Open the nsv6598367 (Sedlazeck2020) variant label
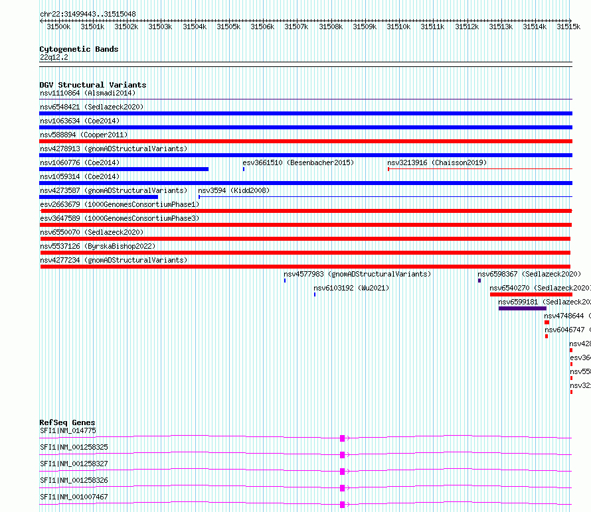591x512 pixels. tap(529, 274)
